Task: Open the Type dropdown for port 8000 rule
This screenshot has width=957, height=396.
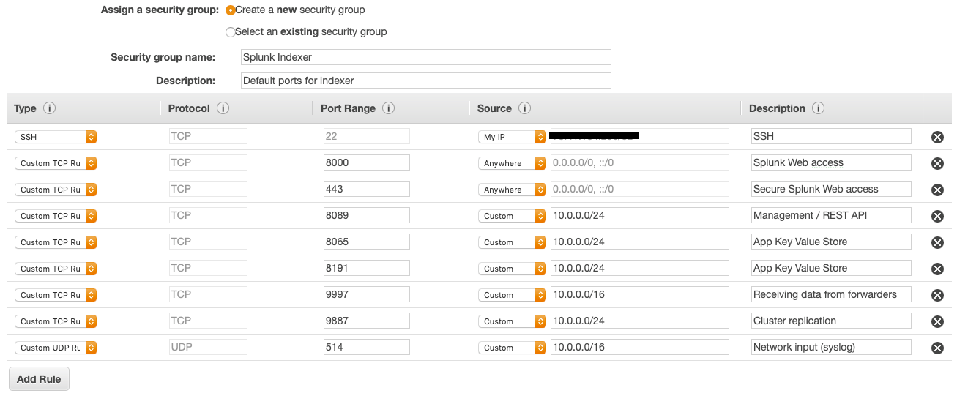Action: tap(56, 163)
